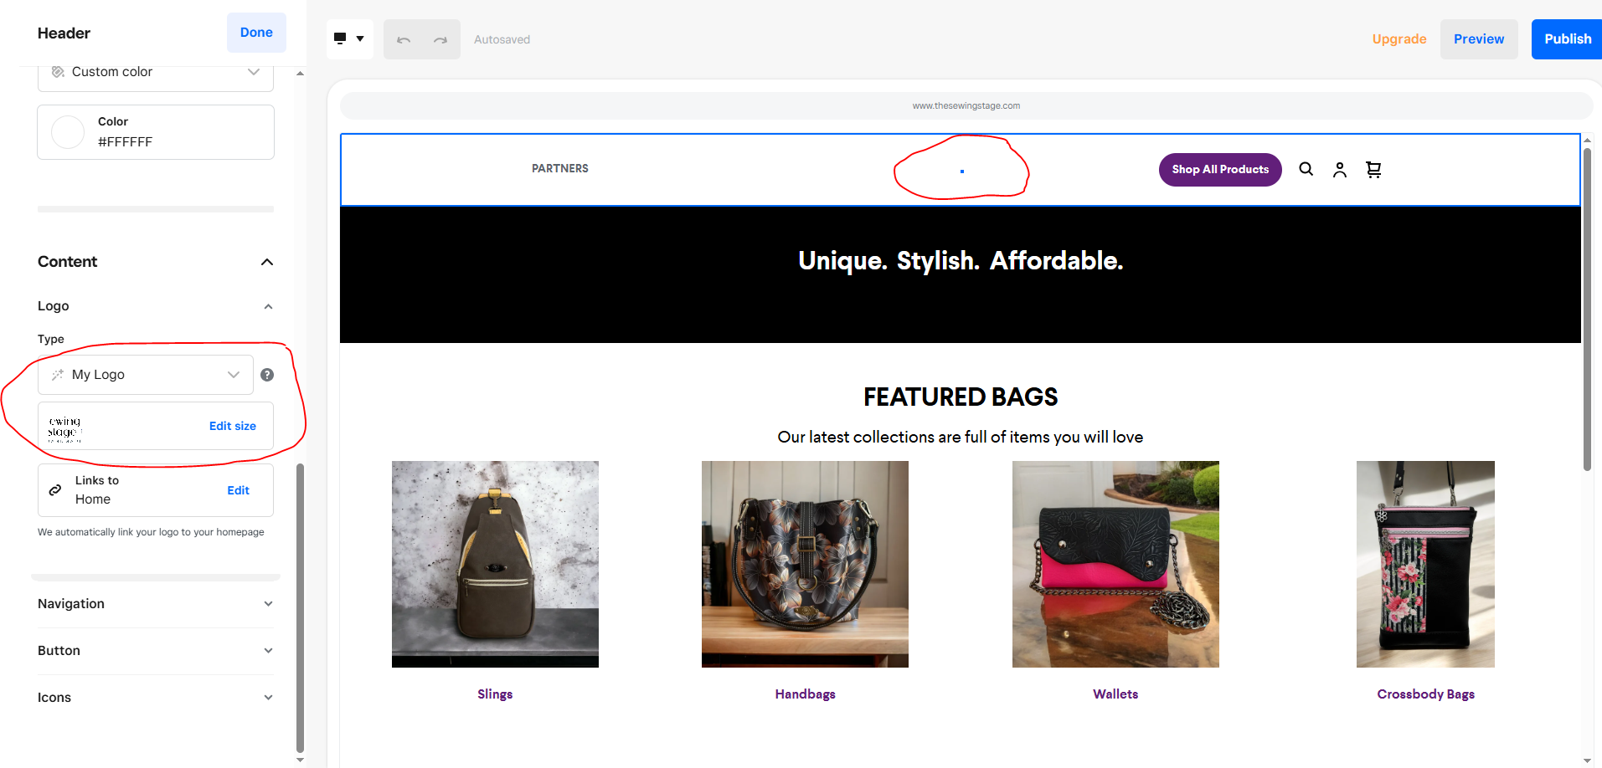Click the Wallets product image
Viewport: 1602px width, 768px height.
tap(1115, 564)
